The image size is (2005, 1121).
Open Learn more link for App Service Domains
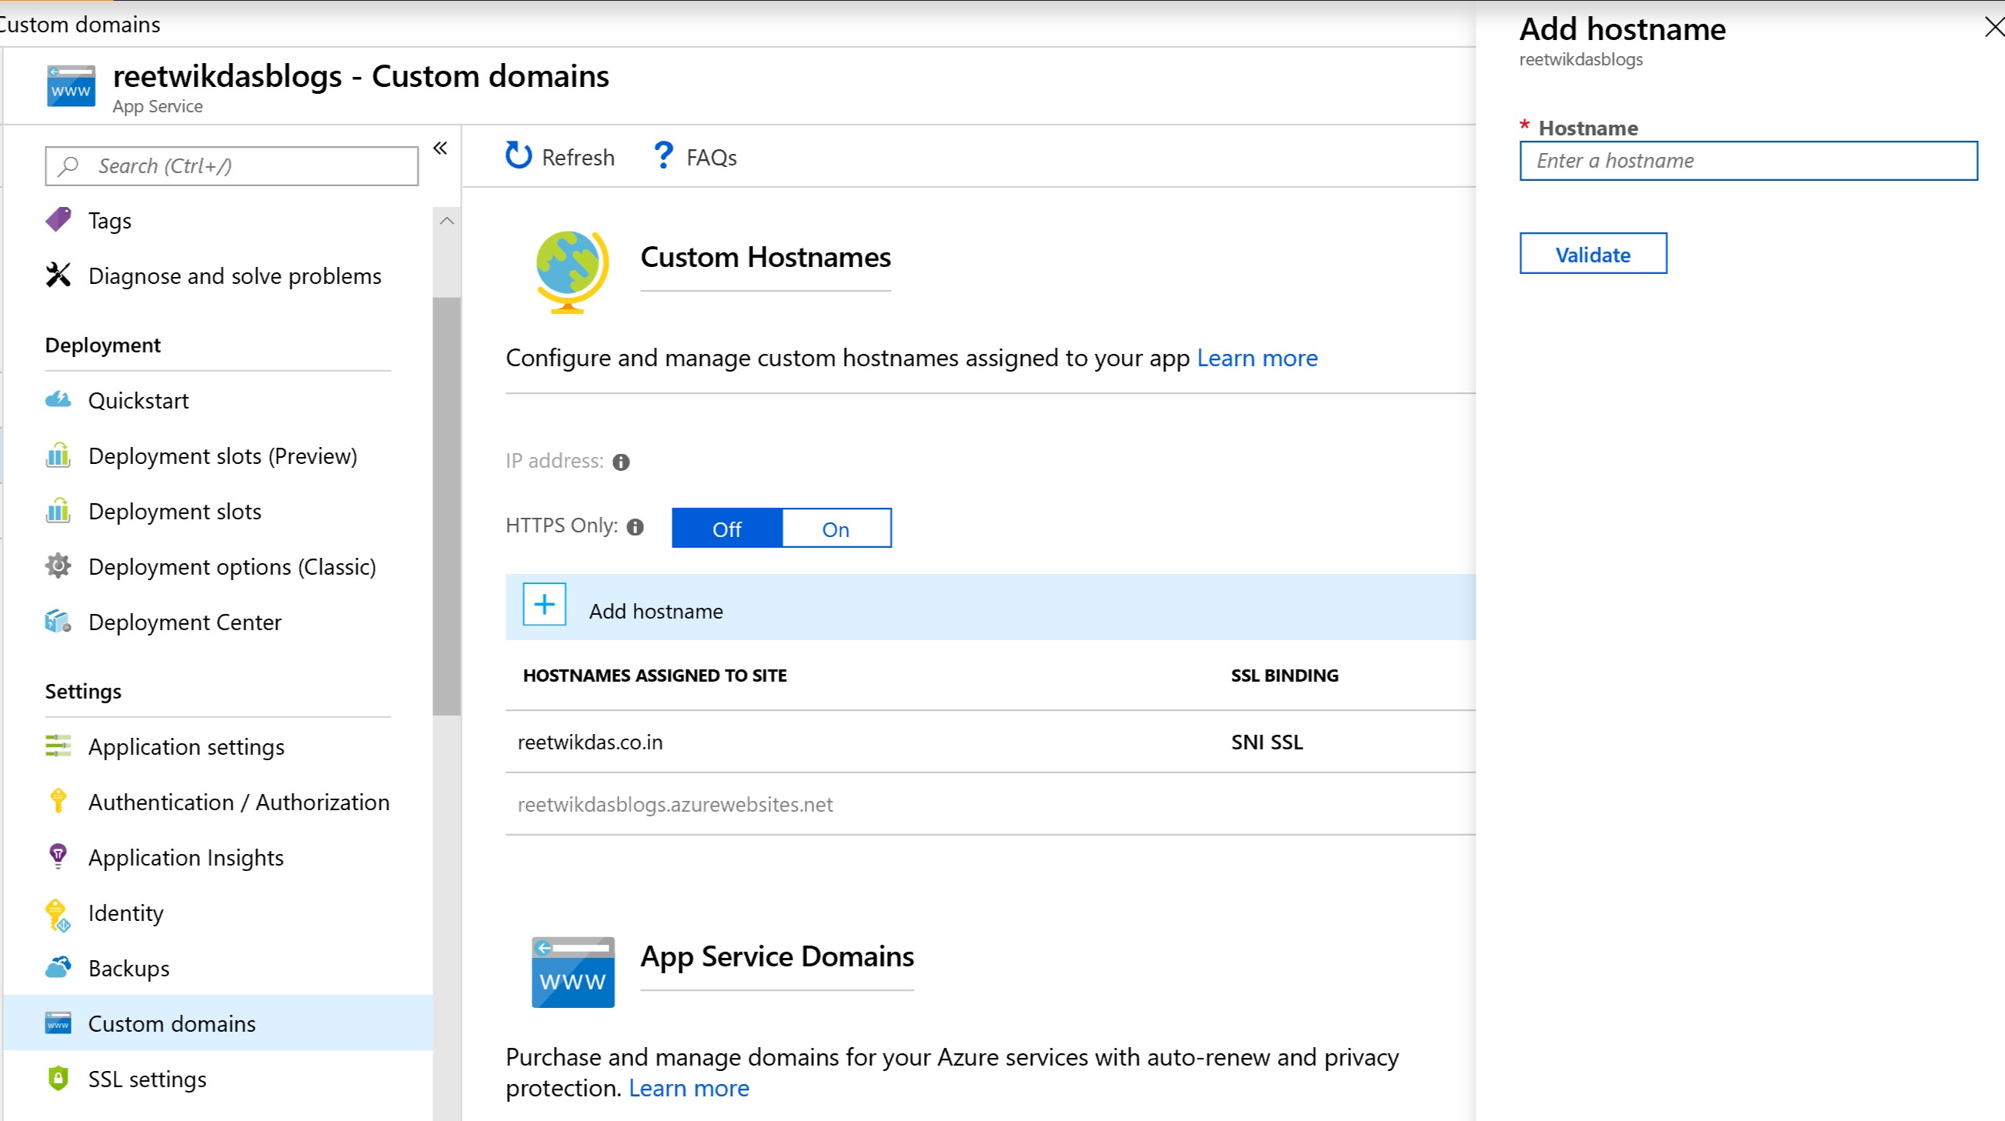(689, 1089)
